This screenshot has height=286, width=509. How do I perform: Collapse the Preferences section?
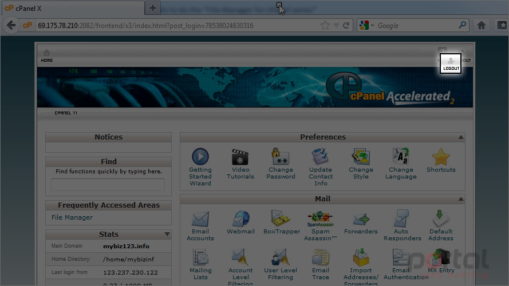pyautogui.click(x=461, y=137)
